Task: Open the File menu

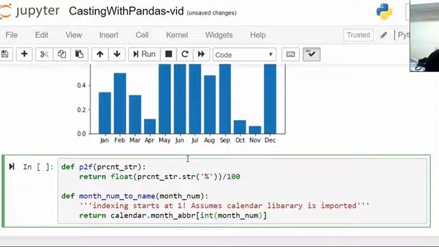Action: (x=12, y=35)
